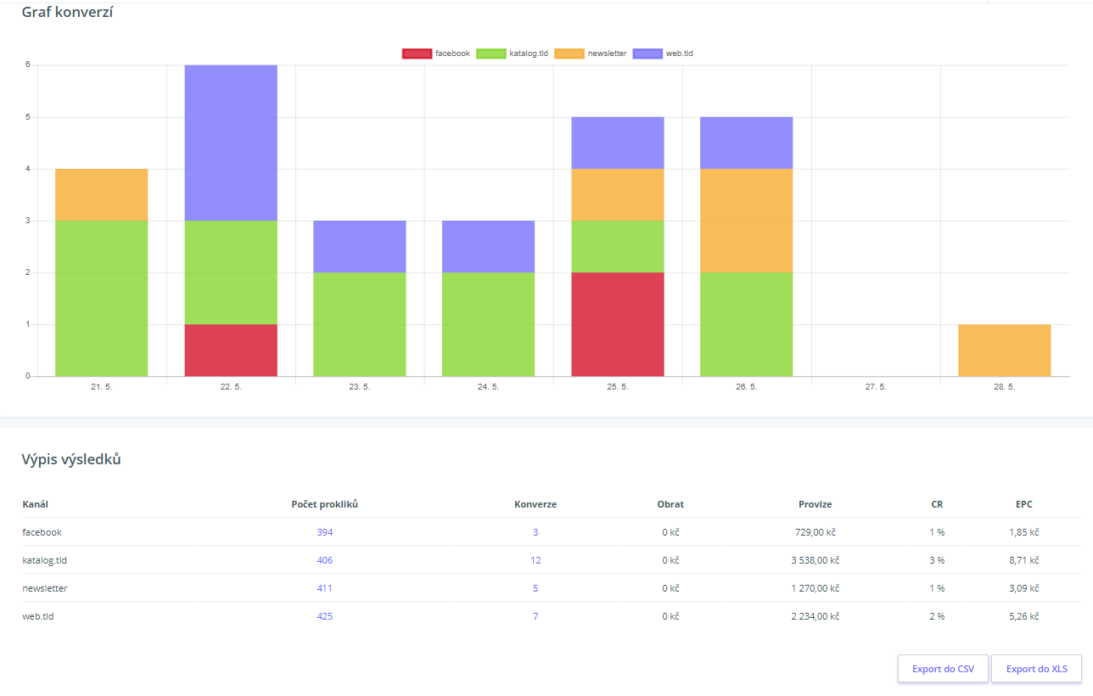Click provize value 3 538,00 kč
This screenshot has height=696, width=1093.
pos(816,560)
